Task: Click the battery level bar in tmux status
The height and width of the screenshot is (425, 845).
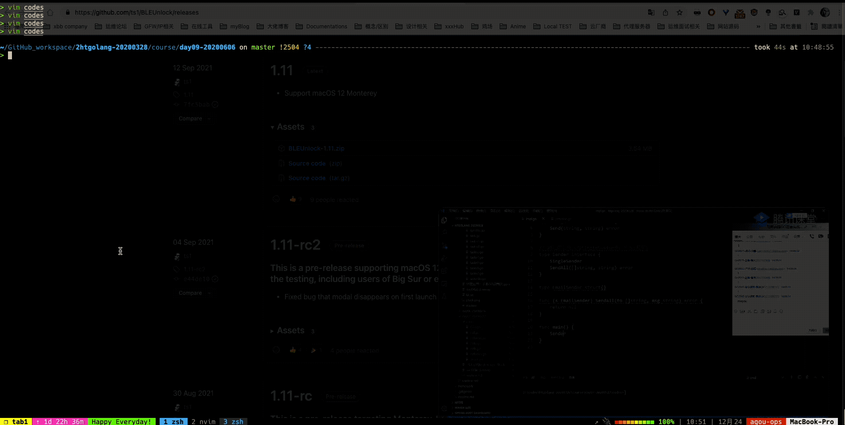Action: pos(634,422)
